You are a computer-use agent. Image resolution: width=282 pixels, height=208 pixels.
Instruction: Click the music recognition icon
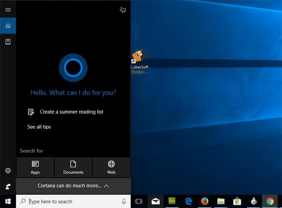coord(122,10)
